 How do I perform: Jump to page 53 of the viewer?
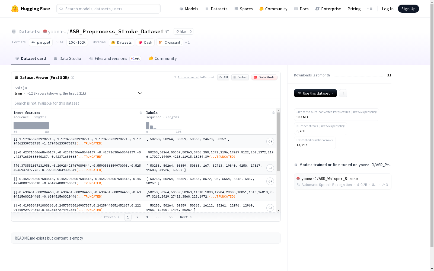tap(171, 217)
